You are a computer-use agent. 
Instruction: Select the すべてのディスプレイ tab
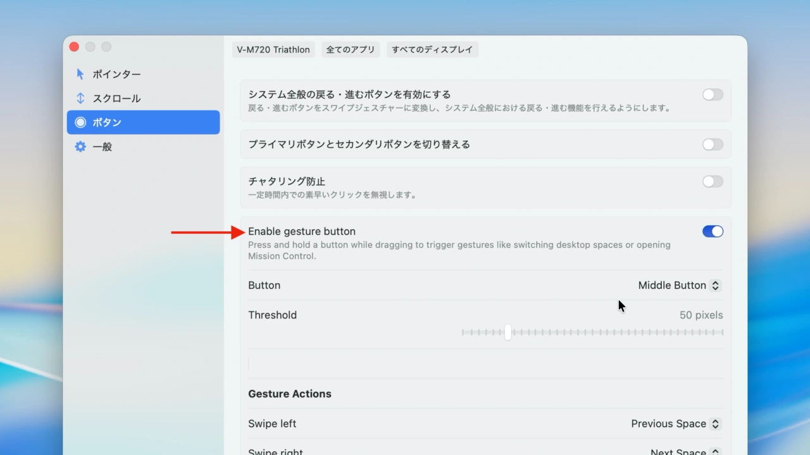pos(433,49)
